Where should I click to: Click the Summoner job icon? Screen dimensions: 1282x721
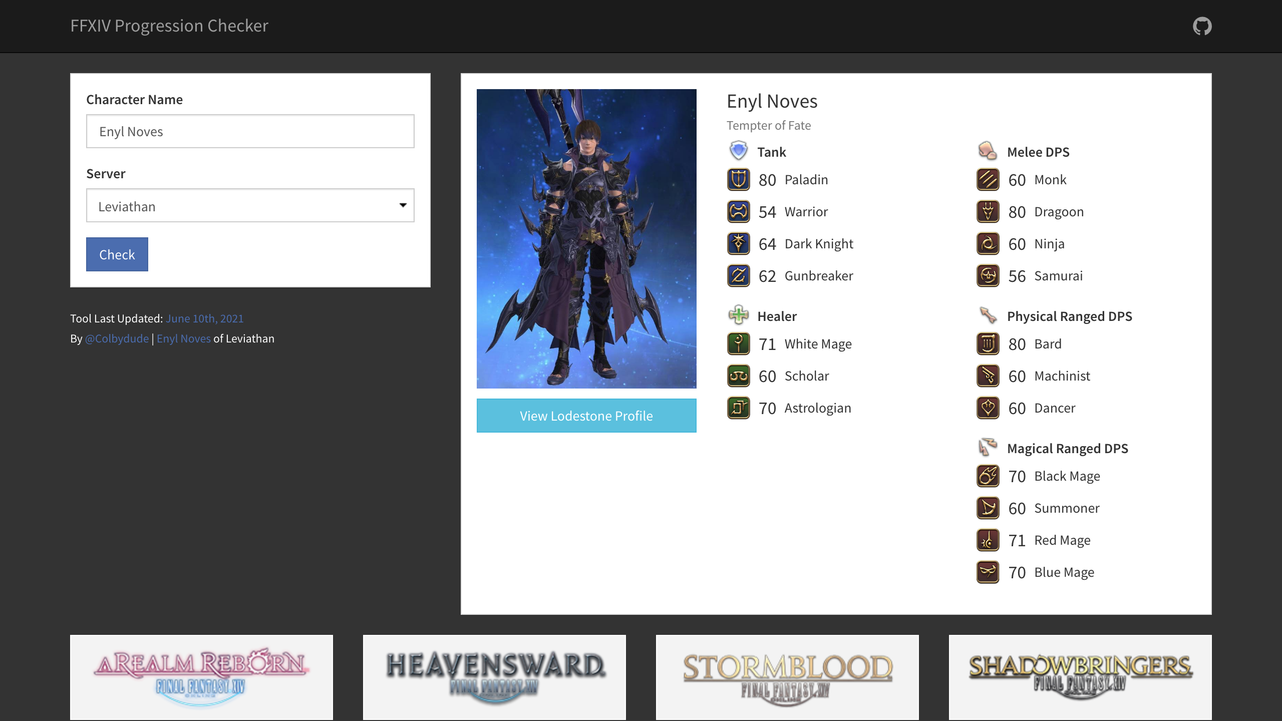[x=988, y=508]
